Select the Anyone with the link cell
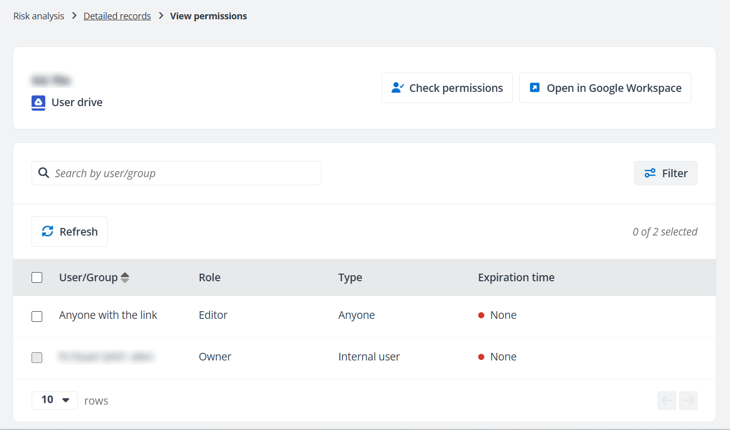The image size is (730, 430). click(x=108, y=315)
